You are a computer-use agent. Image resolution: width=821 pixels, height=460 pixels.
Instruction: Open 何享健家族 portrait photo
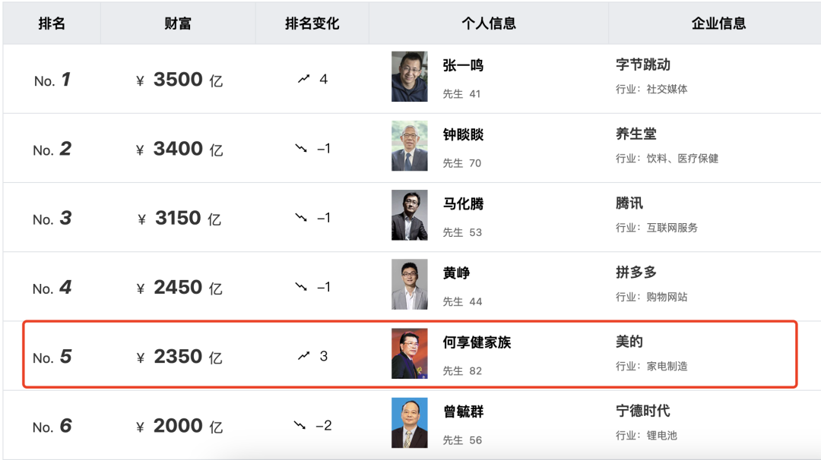410,354
